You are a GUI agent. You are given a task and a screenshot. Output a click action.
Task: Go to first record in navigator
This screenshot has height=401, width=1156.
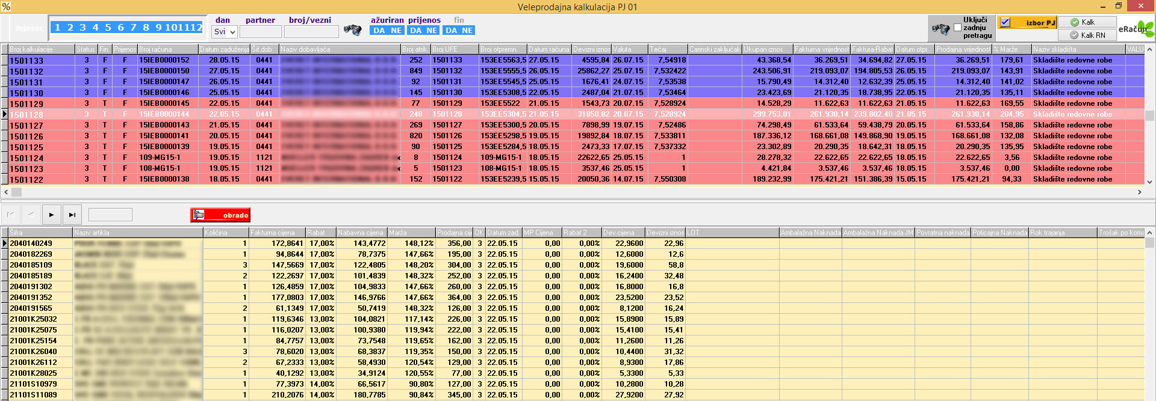[x=11, y=215]
